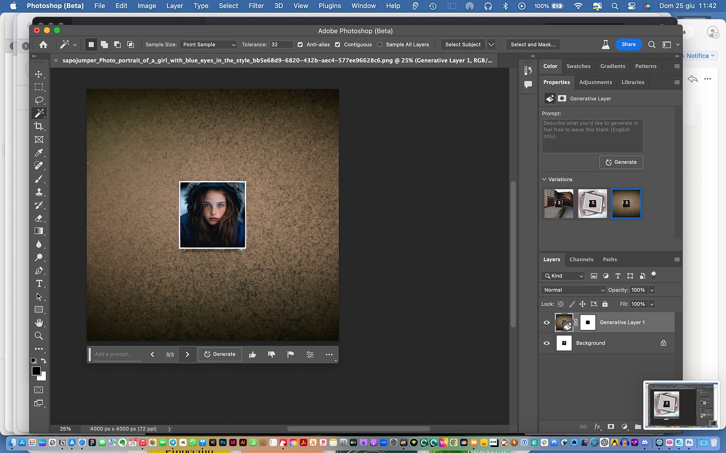Viewport: 726px width, 453px height.
Task: Open the Fill dropdown arrow
Action: click(652, 304)
